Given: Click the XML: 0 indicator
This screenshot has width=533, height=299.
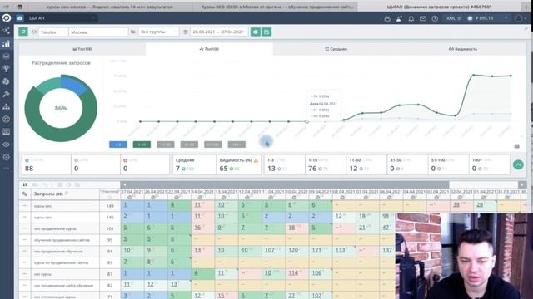Looking at the screenshot, I should pos(453,18).
